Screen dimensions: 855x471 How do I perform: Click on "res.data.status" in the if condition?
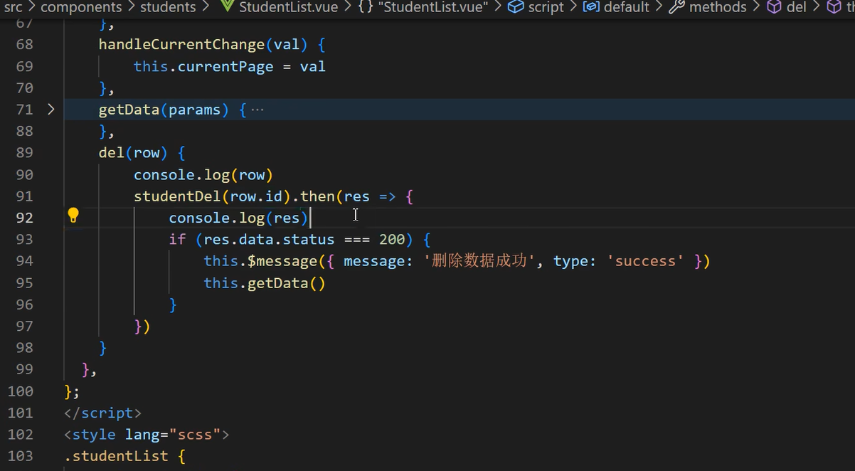coord(269,239)
